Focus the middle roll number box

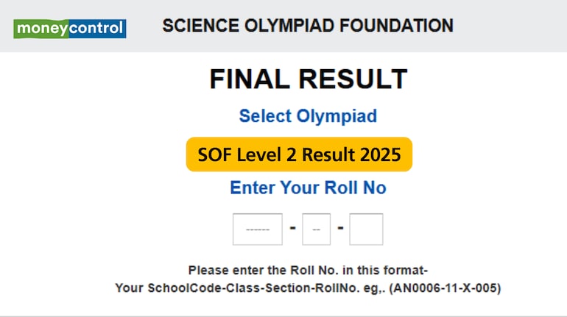316,229
